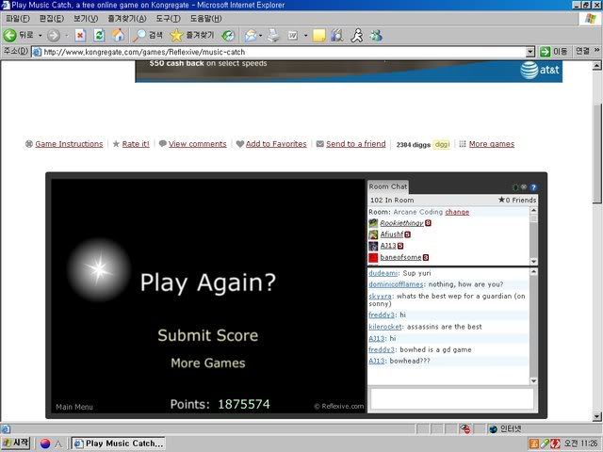Click the browser Back arrow button

pyautogui.click(x=10, y=35)
